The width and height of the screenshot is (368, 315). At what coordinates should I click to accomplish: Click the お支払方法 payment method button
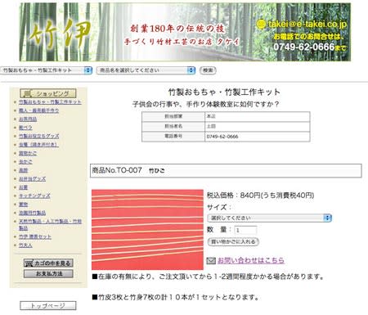pyautogui.click(x=48, y=273)
